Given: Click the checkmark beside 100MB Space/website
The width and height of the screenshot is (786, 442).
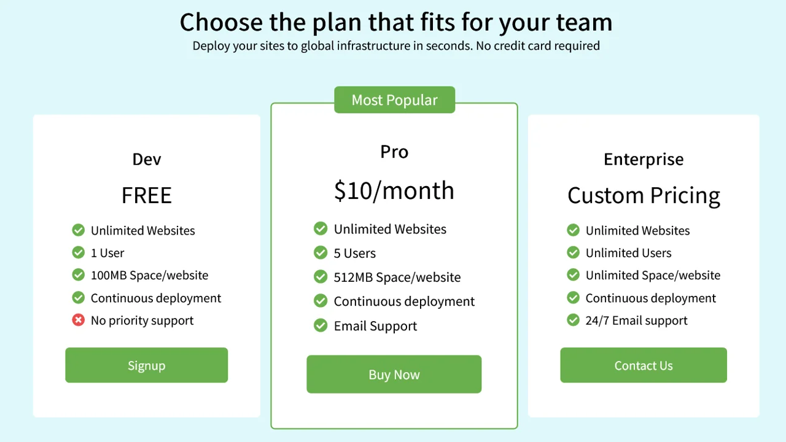Looking at the screenshot, I should pyautogui.click(x=78, y=275).
